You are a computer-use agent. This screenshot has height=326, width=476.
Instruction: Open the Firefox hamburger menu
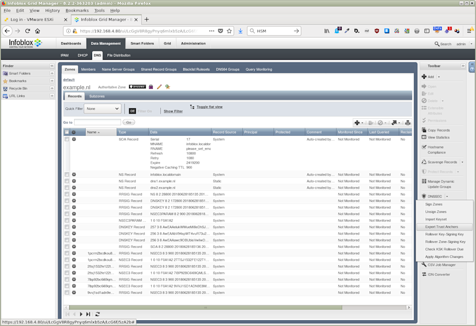[x=469, y=31]
